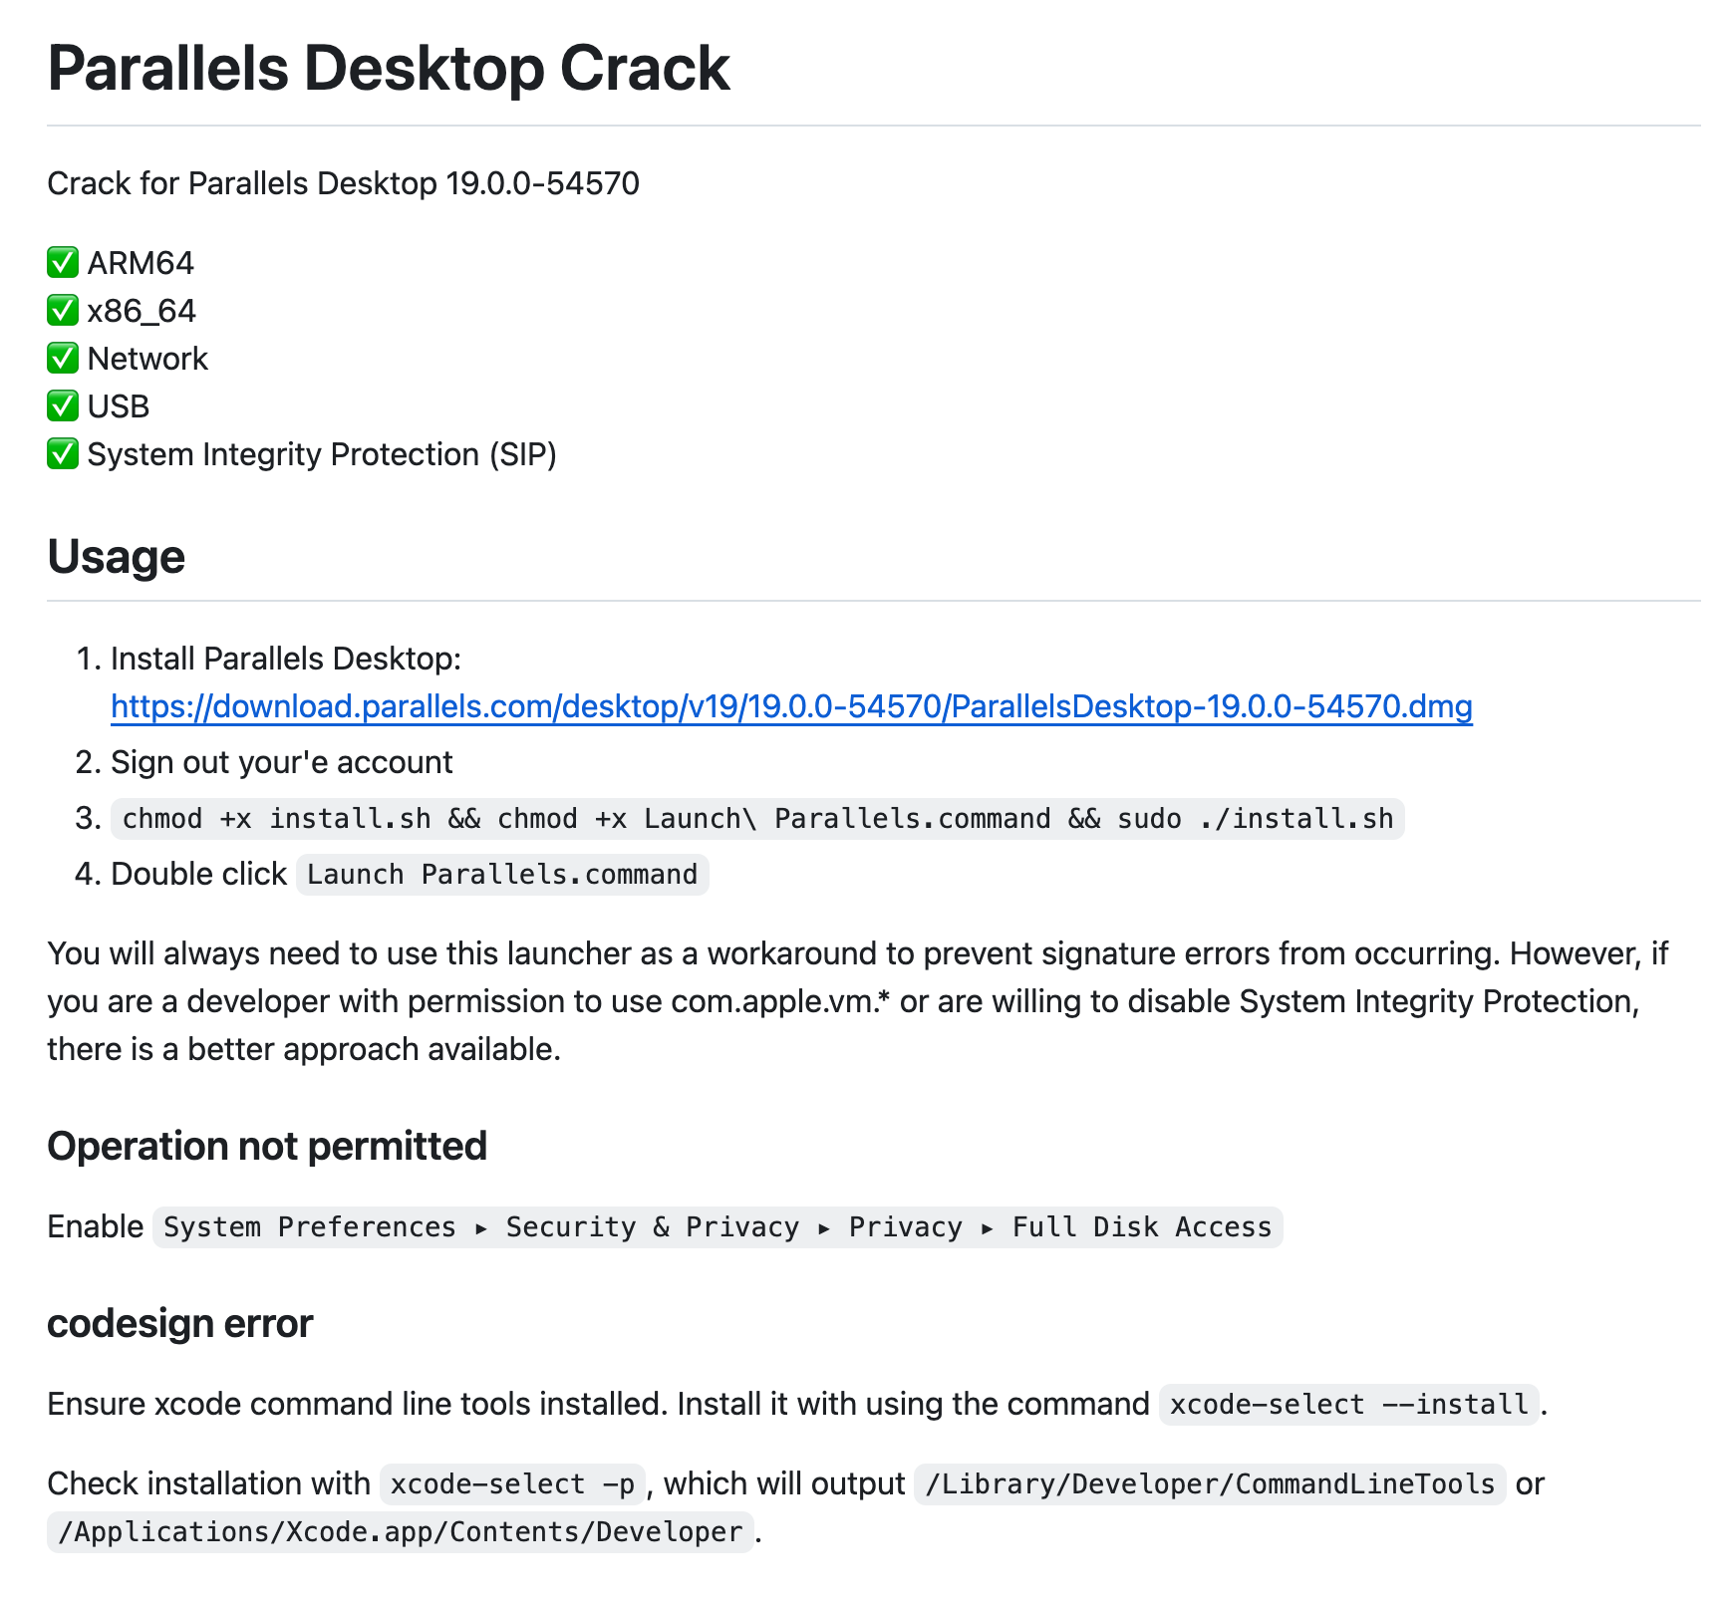
Task: Click the 'System Integrity Protection (SIP)' label
Action: [x=322, y=454]
